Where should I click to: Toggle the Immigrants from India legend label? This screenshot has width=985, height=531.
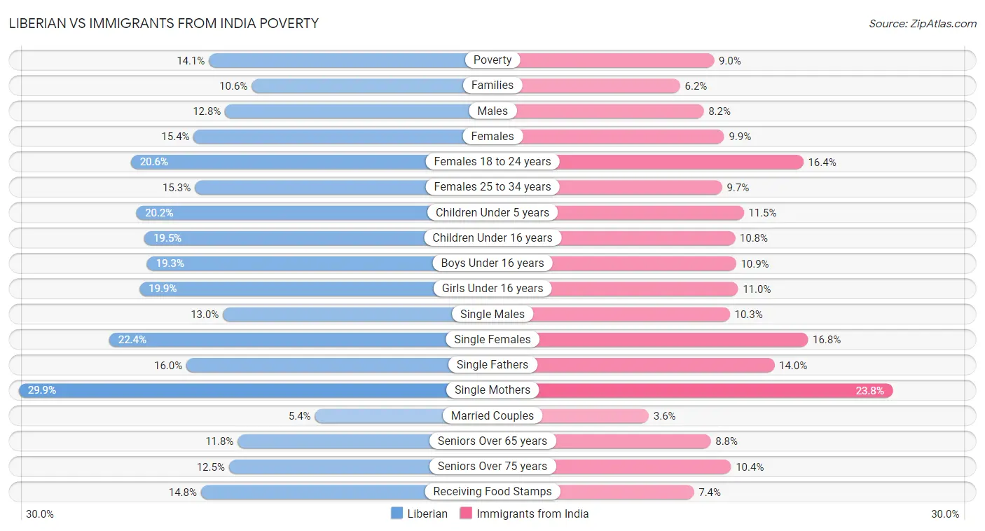[532, 513]
